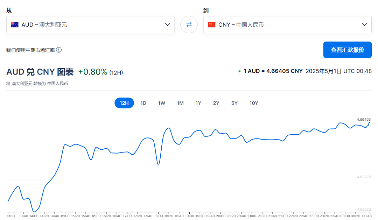Click the 18:00 time marker on axis
This screenshot has height=220, width=378.
point(159,216)
